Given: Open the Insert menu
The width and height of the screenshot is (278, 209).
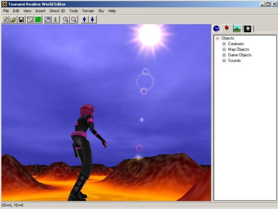Looking at the screenshot, I should (40, 11).
